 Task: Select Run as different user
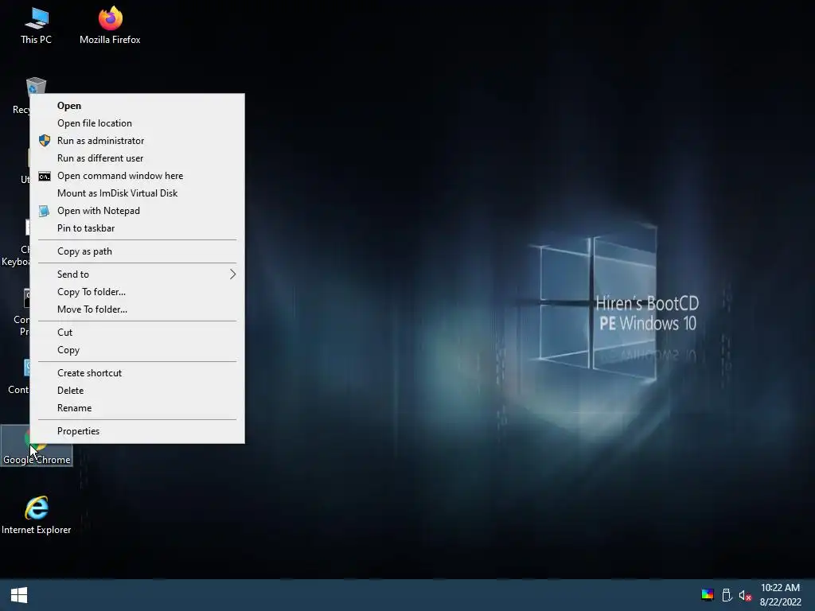point(137,158)
